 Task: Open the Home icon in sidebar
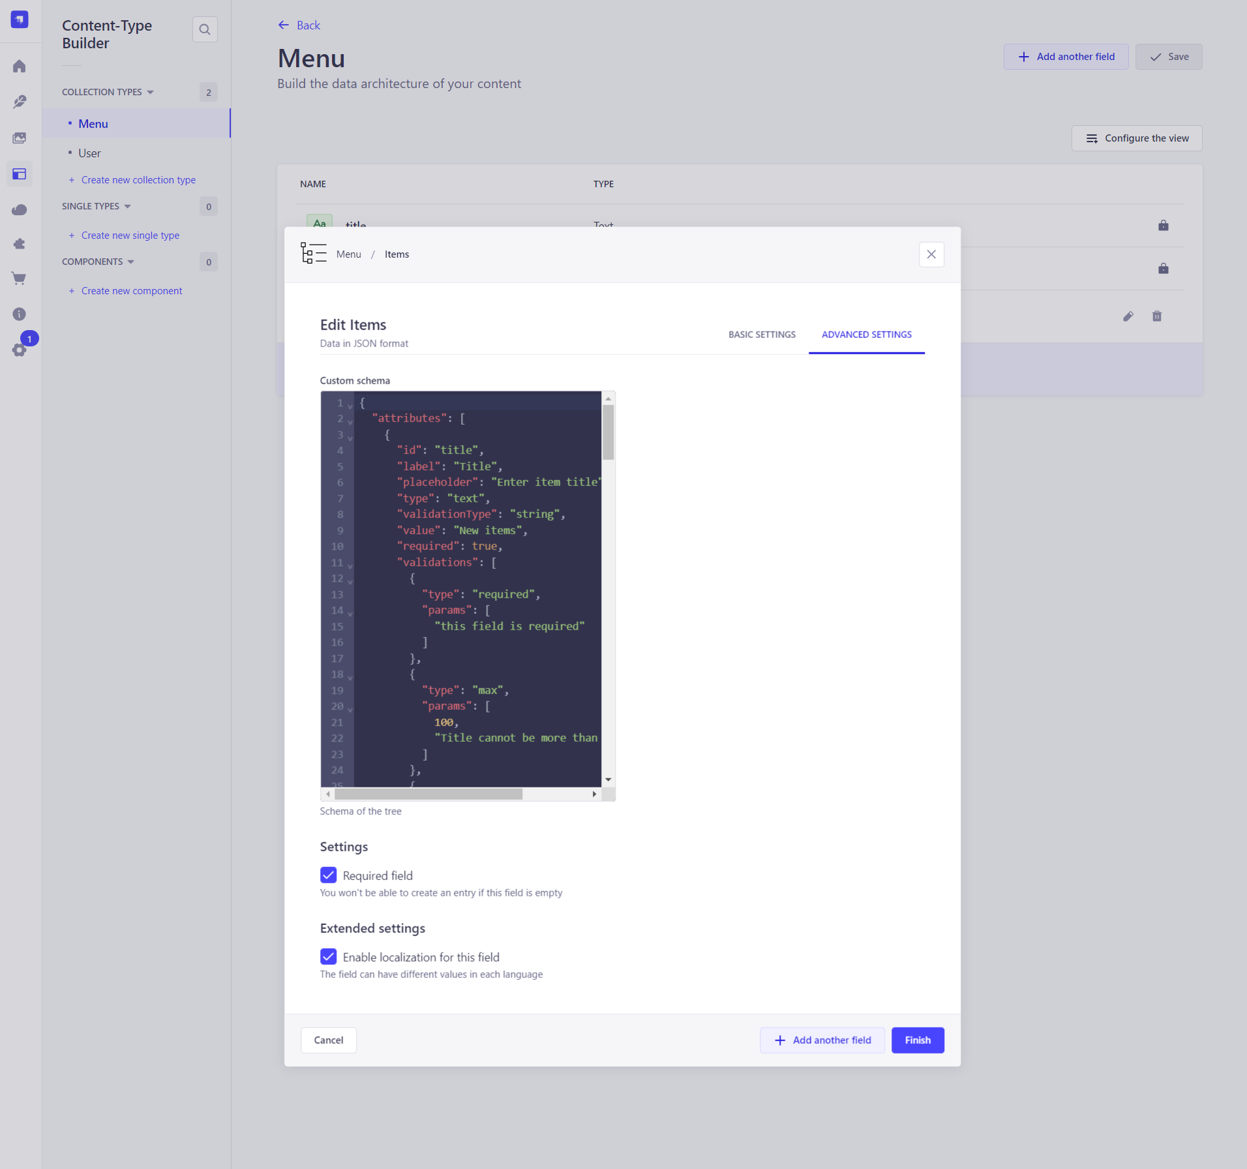(x=20, y=67)
